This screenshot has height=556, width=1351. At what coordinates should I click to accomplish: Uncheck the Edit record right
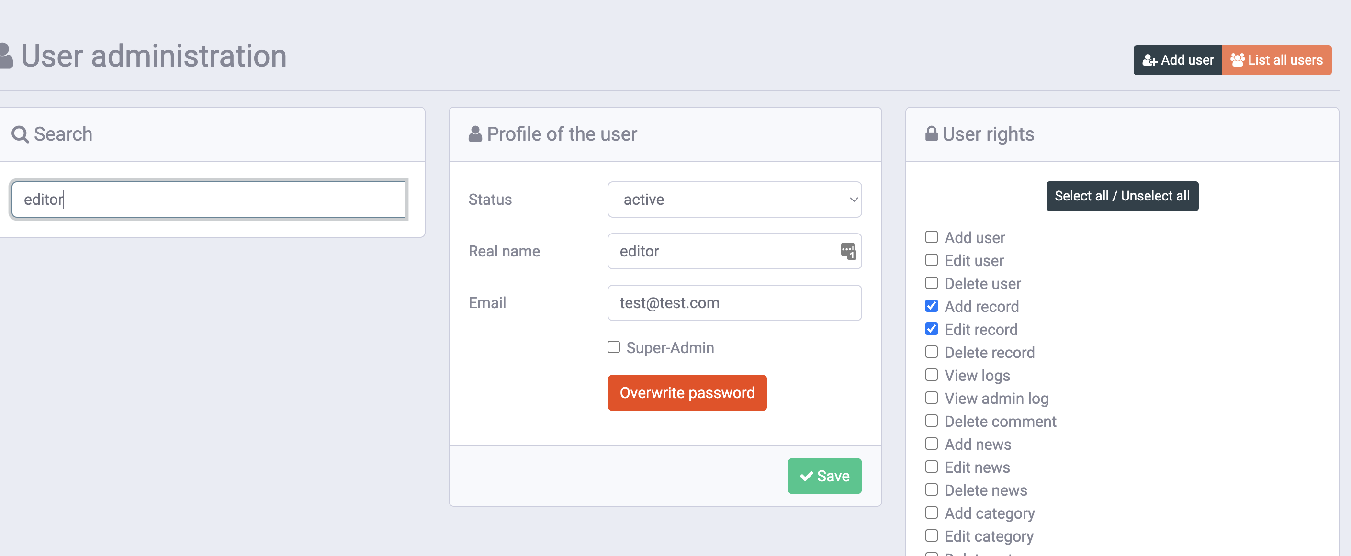[931, 329]
